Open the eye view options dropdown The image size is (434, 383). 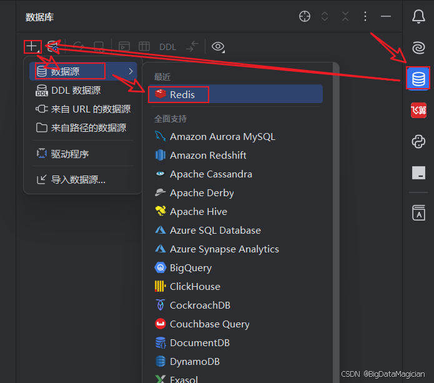pyautogui.click(x=218, y=46)
